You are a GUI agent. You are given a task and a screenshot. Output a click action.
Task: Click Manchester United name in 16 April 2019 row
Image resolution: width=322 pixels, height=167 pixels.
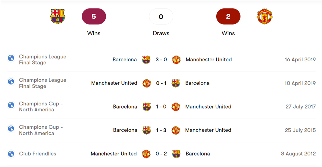tap(209, 60)
